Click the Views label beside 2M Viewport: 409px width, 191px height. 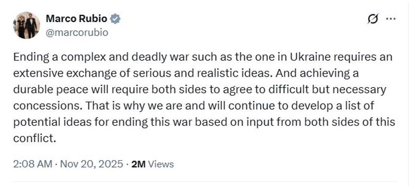[161, 164]
